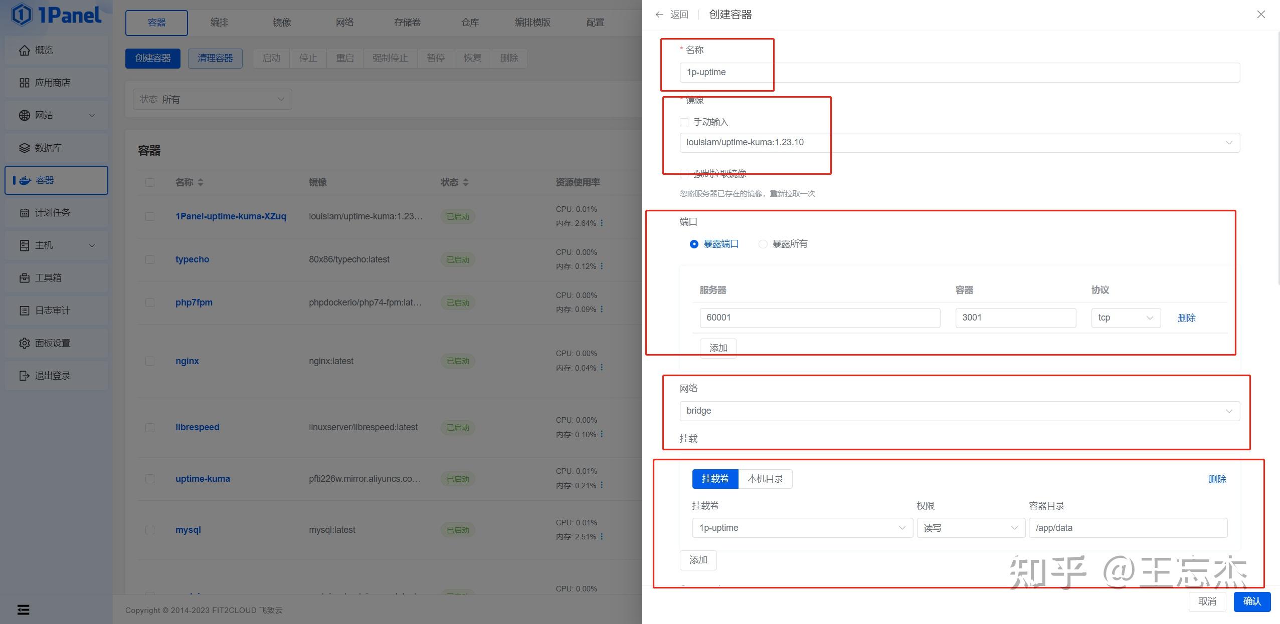Click the 确认 confirm button
This screenshot has width=1280, height=624.
click(1251, 601)
